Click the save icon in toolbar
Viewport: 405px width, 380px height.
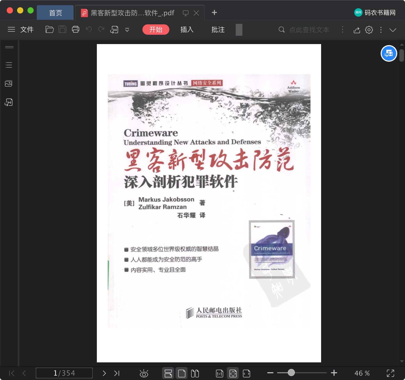click(x=62, y=30)
